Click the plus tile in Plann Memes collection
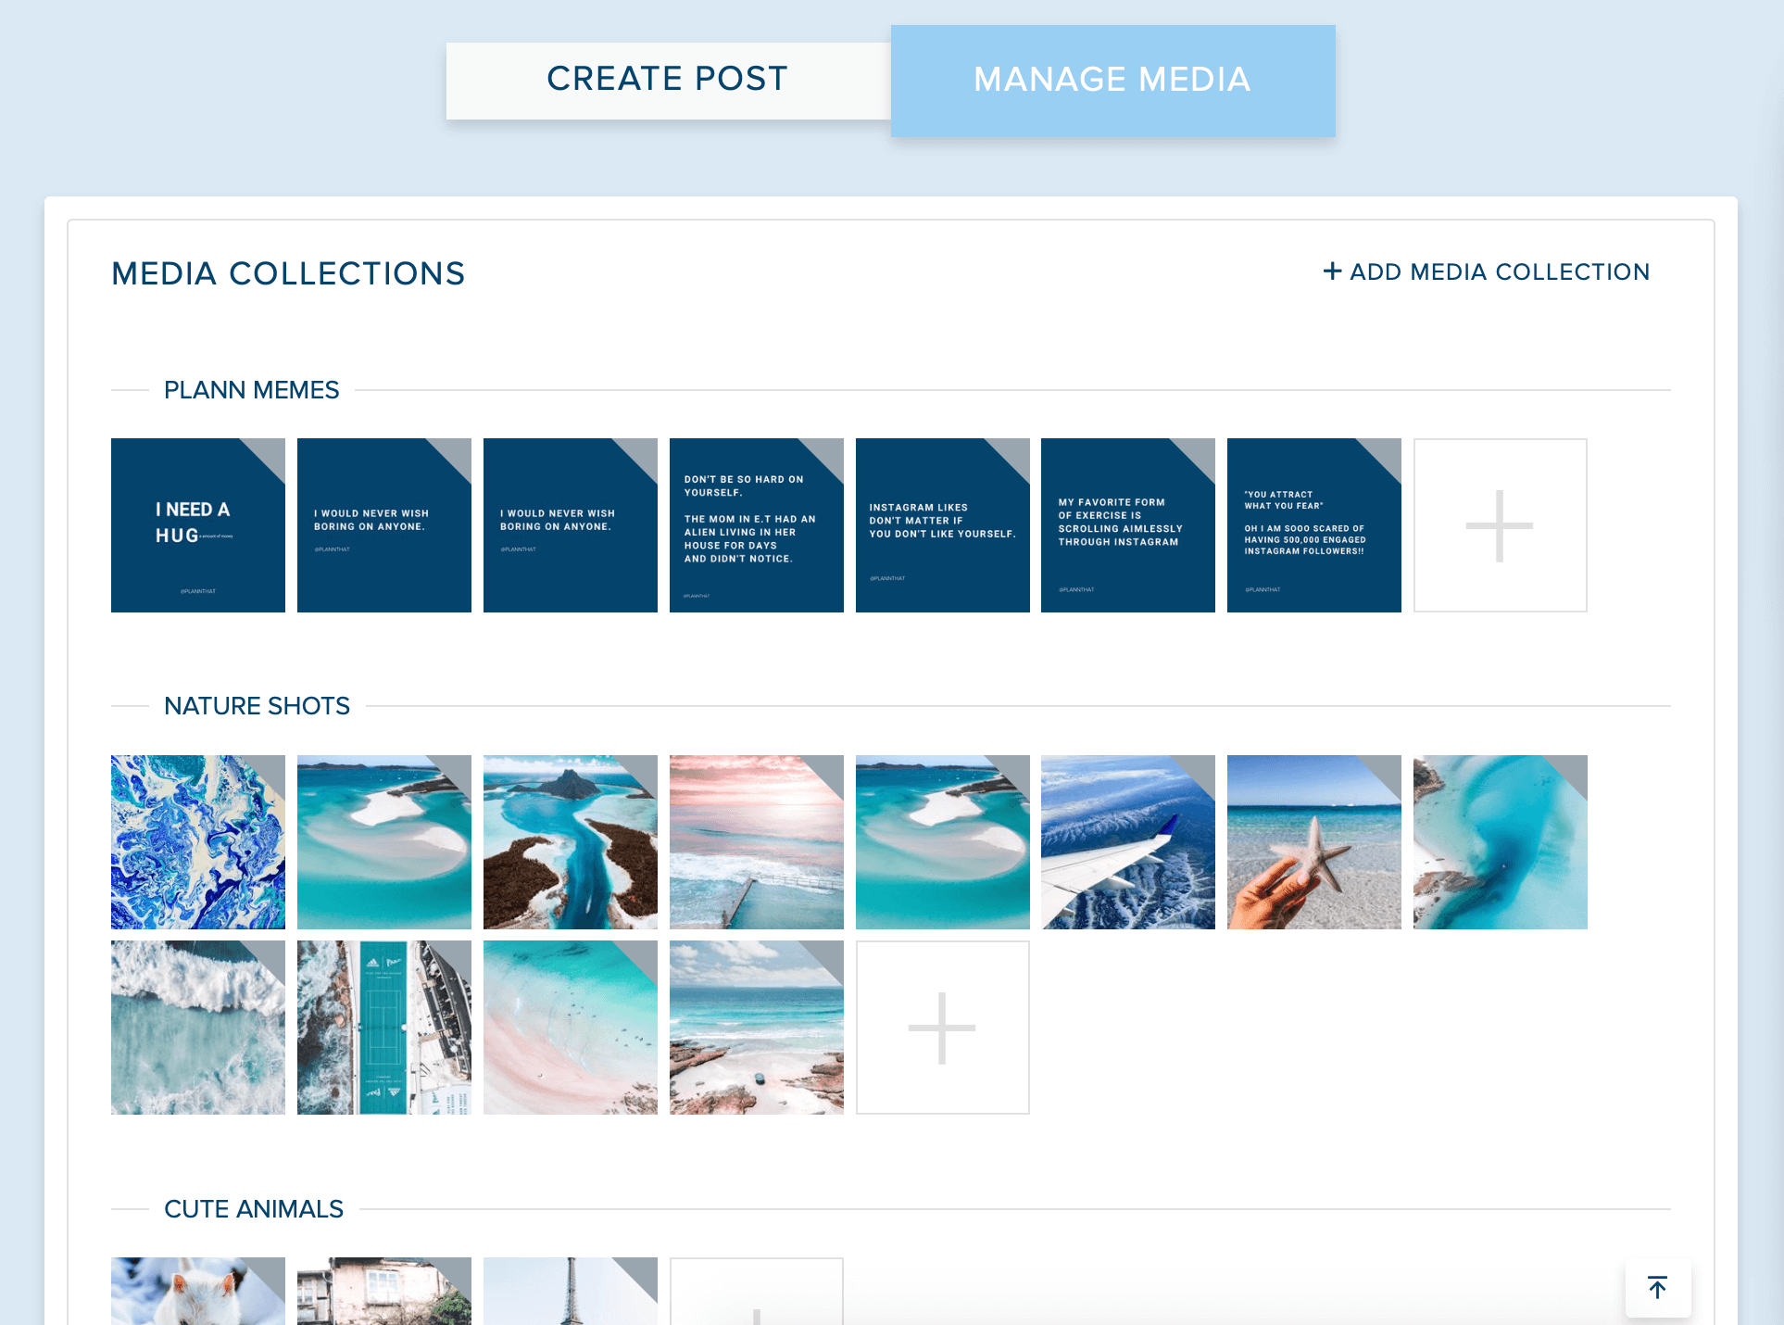Viewport: 1784px width, 1325px height. [x=1499, y=524]
